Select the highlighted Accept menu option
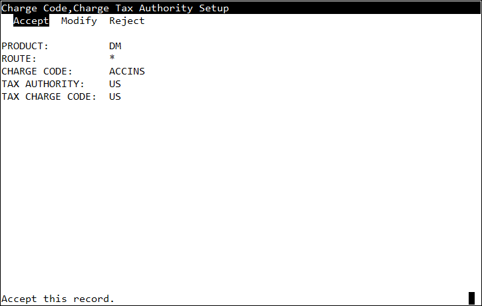 tap(31, 21)
